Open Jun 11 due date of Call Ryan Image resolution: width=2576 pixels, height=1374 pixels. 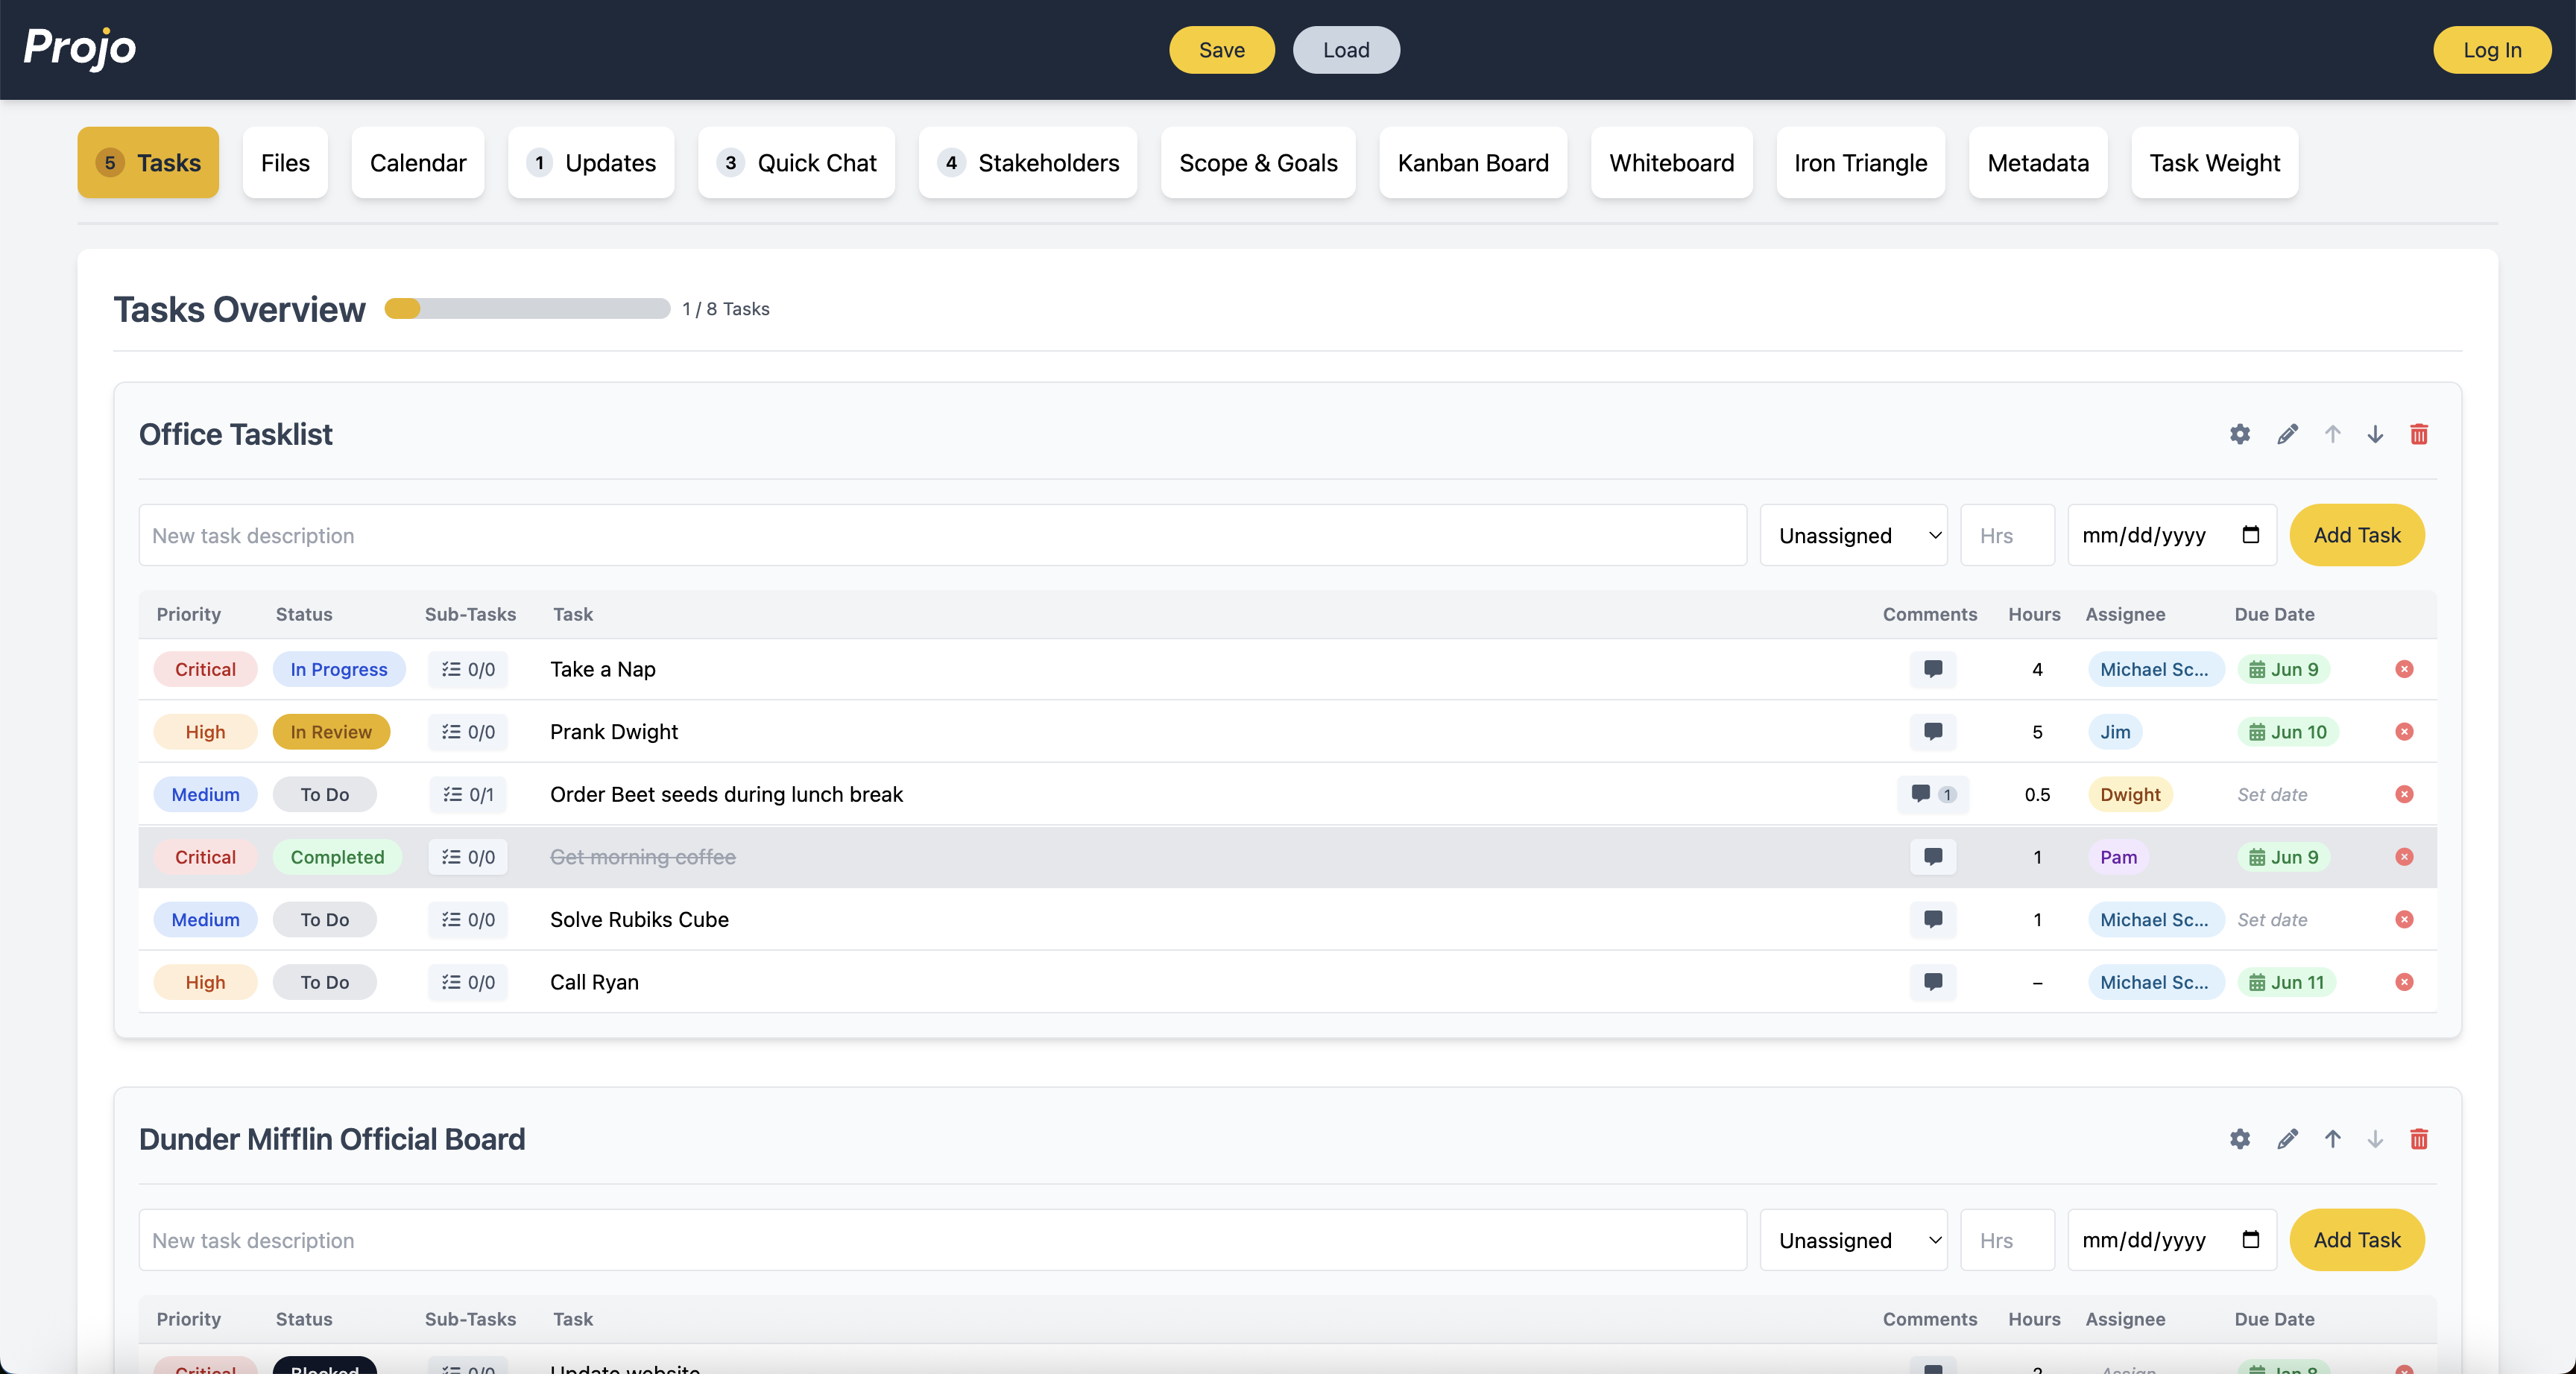[x=2286, y=982]
